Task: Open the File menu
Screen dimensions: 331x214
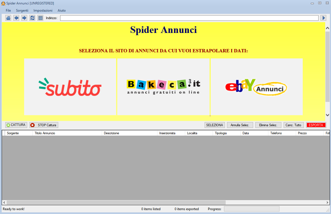Action: (8, 11)
